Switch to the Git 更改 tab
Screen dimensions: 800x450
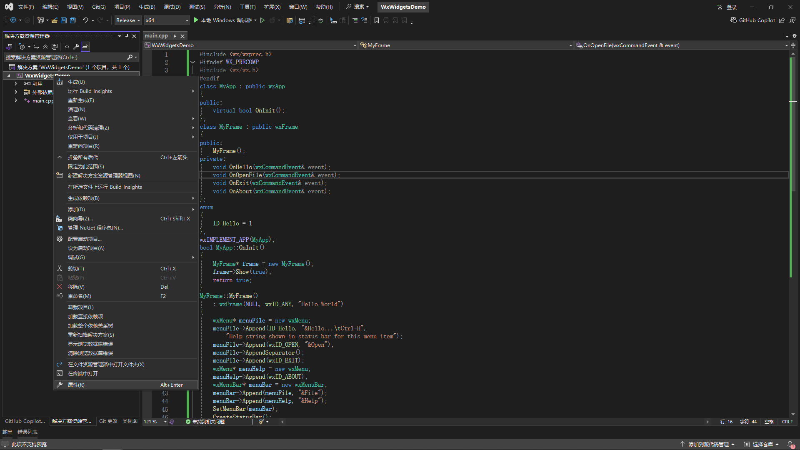pos(108,421)
